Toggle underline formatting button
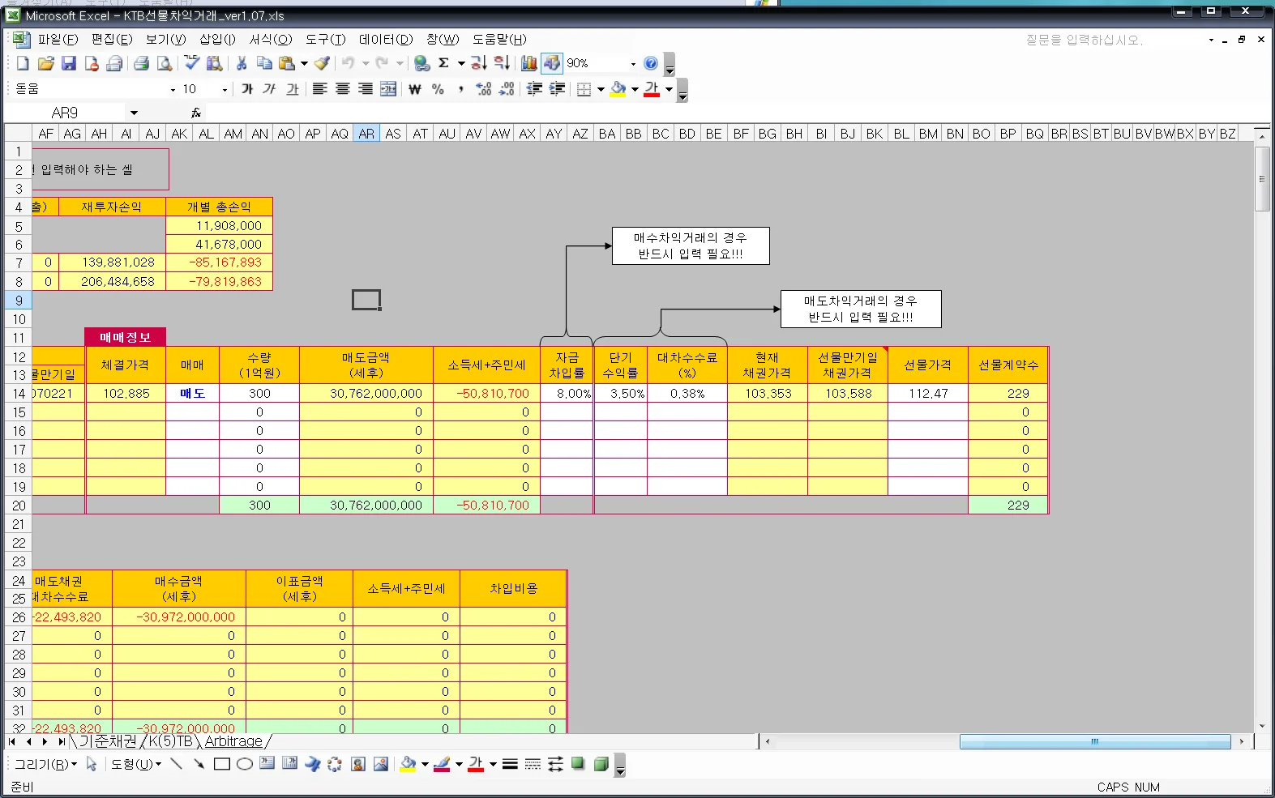This screenshot has height=798, width=1275. (293, 89)
